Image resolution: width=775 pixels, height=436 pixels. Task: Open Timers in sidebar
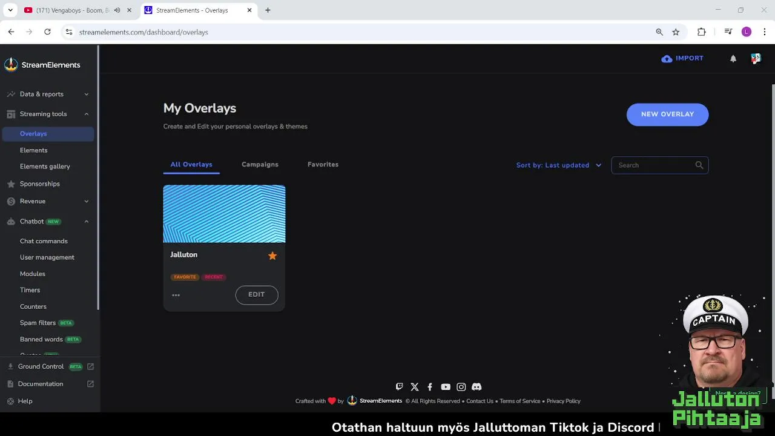coord(30,290)
